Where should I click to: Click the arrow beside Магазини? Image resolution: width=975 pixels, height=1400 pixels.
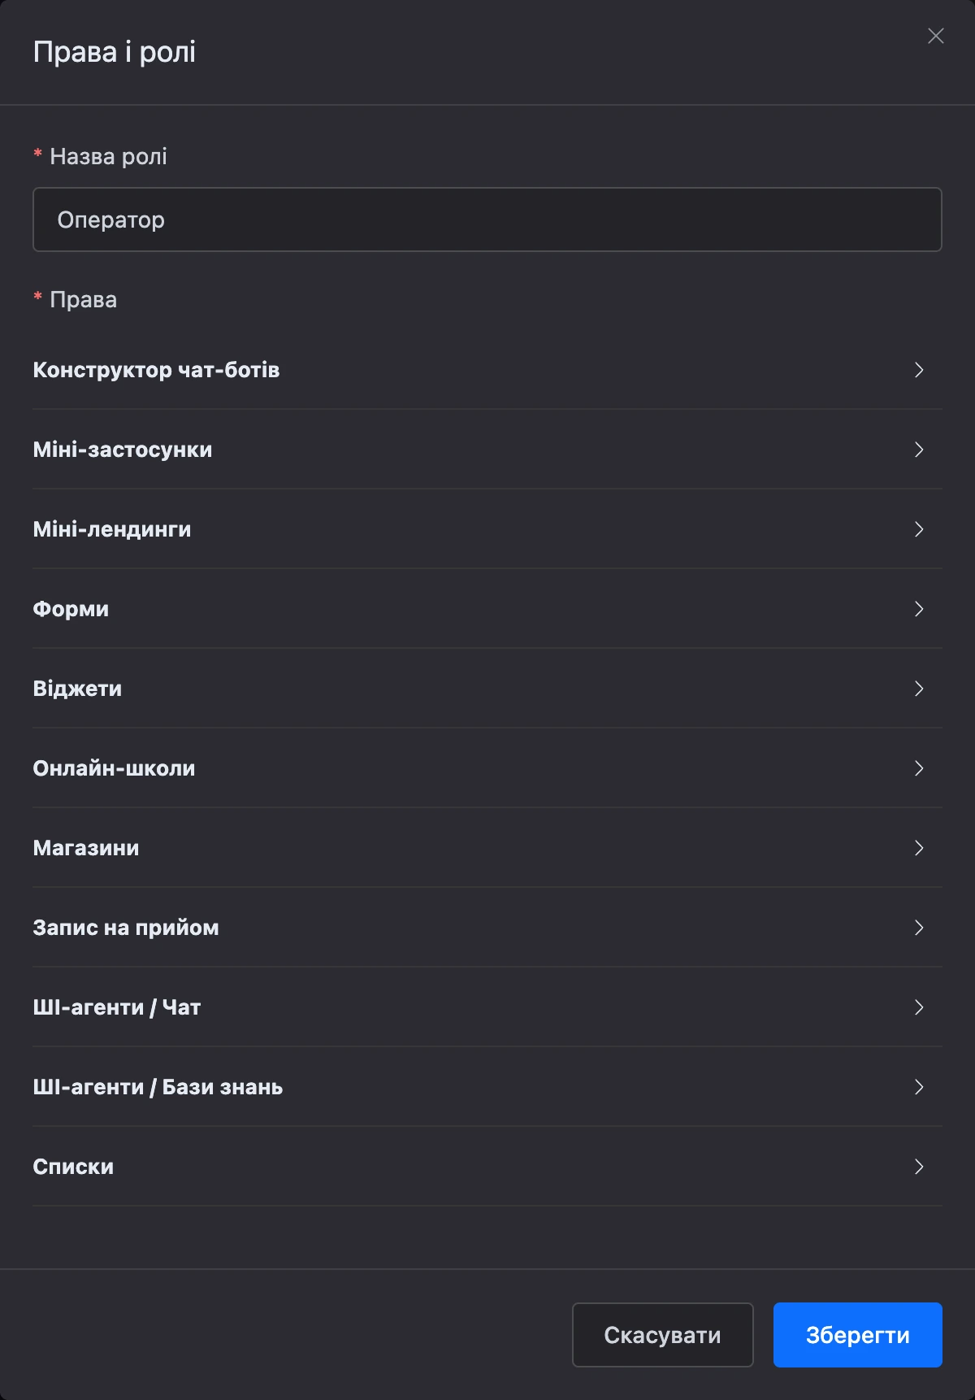pyautogui.click(x=919, y=848)
